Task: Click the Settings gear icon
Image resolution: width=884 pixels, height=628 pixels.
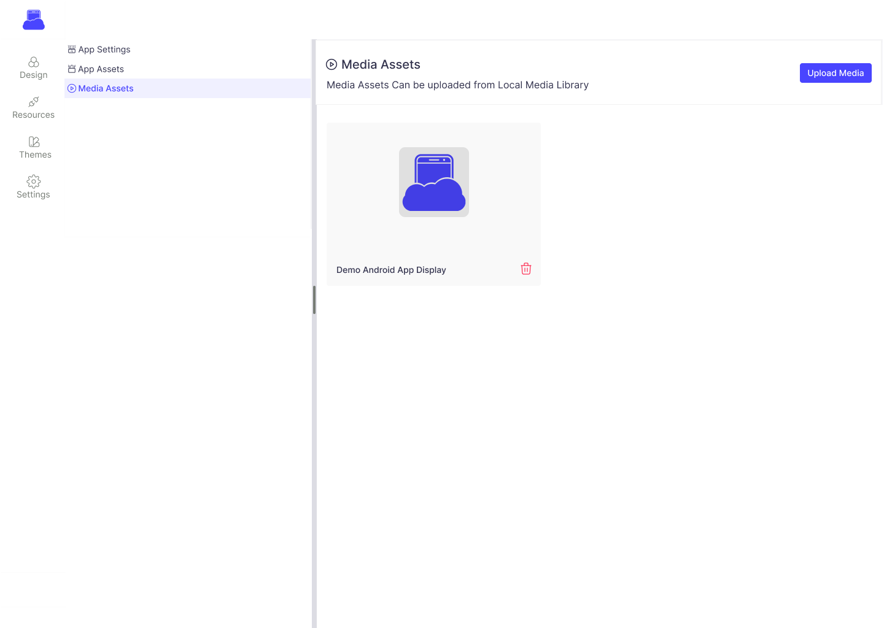Action: [34, 182]
